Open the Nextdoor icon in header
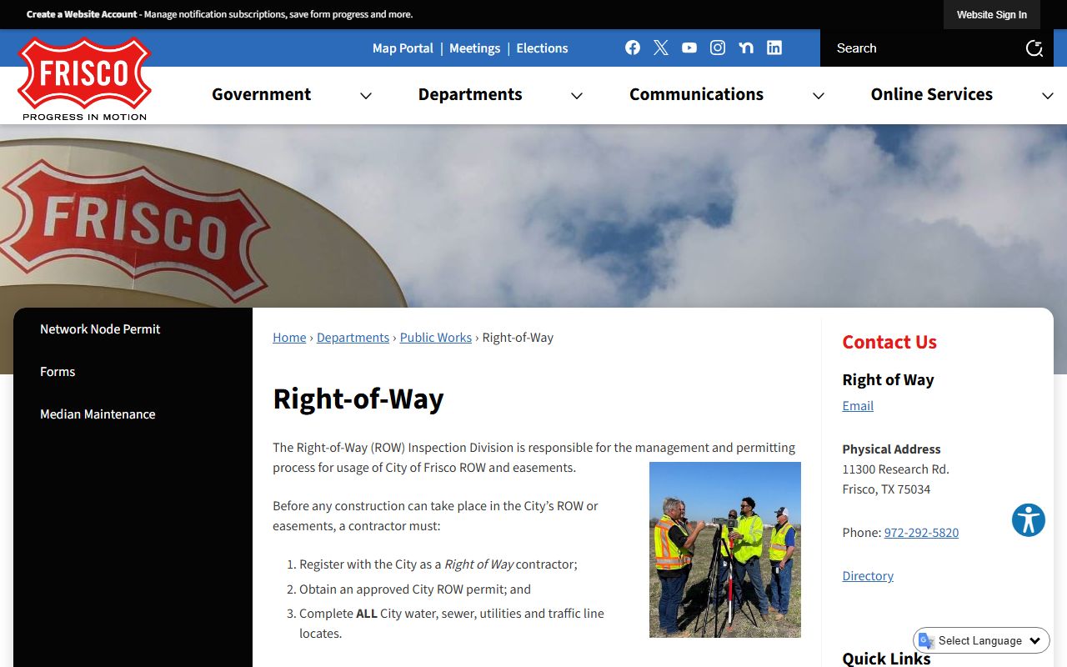Image resolution: width=1067 pixels, height=667 pixels. 746,48
